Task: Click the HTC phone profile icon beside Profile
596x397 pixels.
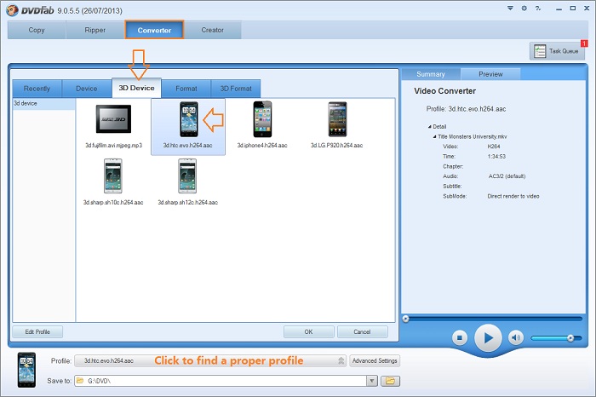Action: click(27, 370)
